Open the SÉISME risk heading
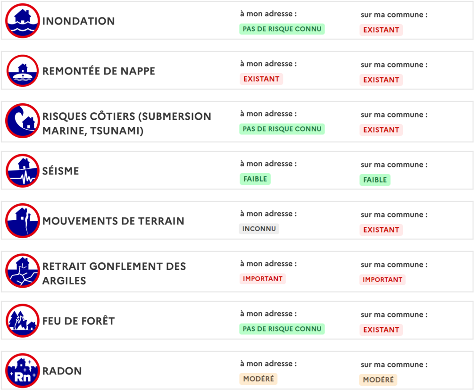This screenshot has width=474, height=390. tap(61, 171)
